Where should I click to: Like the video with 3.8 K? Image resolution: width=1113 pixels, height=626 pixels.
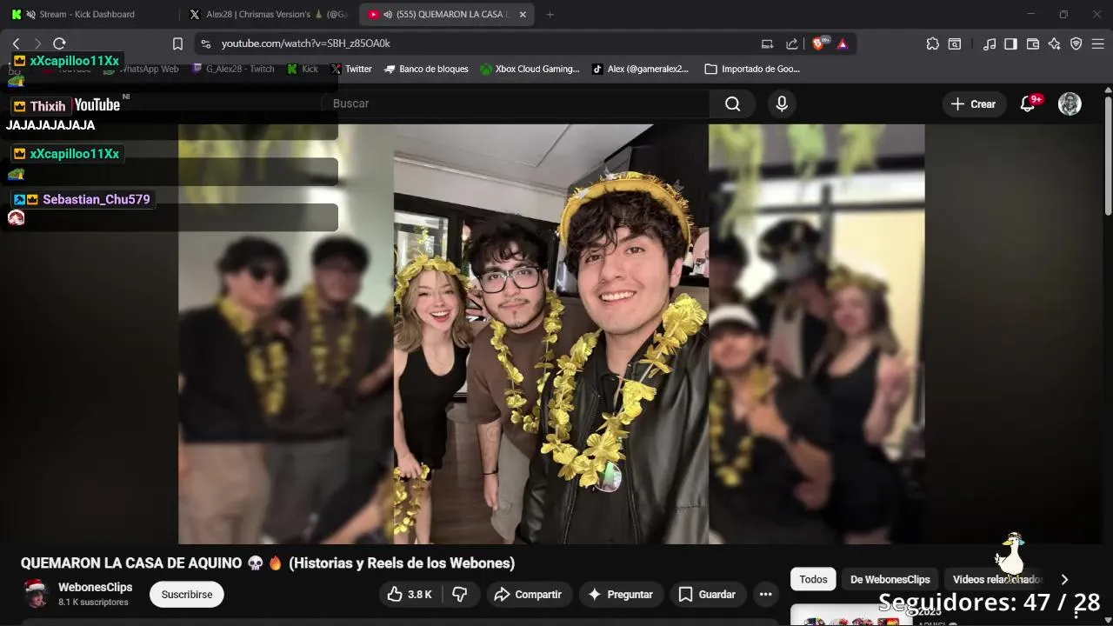[x=410, y=594]
